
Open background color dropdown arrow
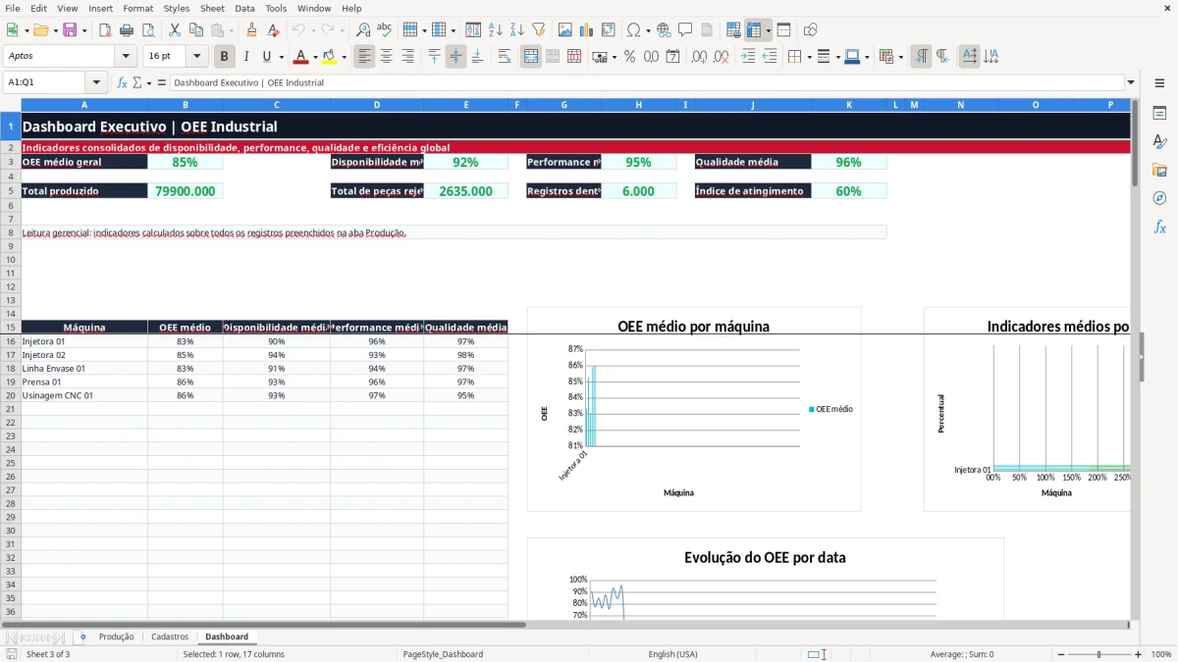pos(344,57)
